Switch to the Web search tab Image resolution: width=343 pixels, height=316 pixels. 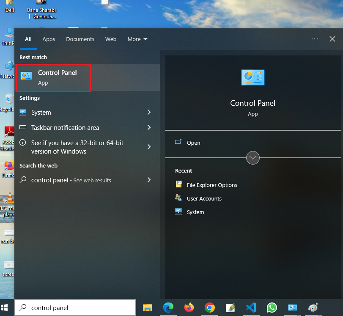[x=111, y=39]
